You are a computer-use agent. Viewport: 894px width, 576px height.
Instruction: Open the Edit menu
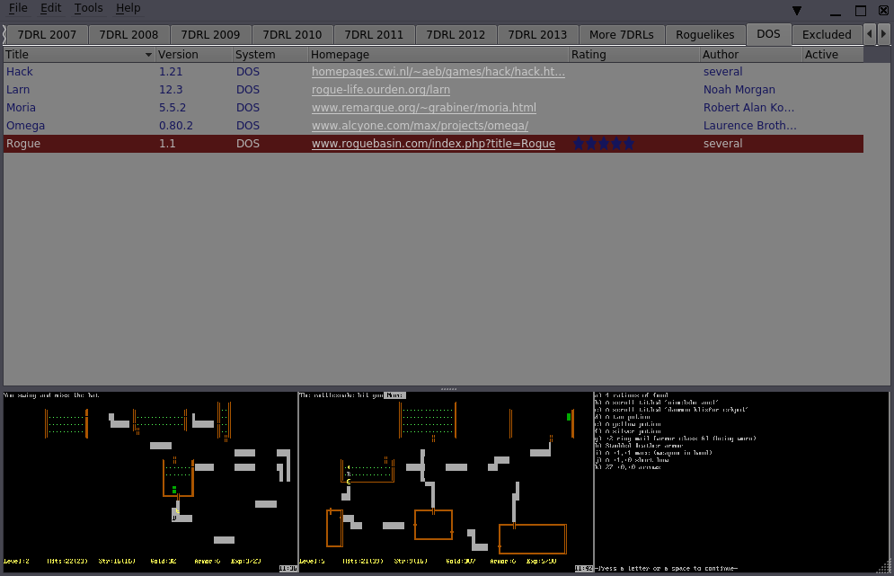click(x=50, y=8)
